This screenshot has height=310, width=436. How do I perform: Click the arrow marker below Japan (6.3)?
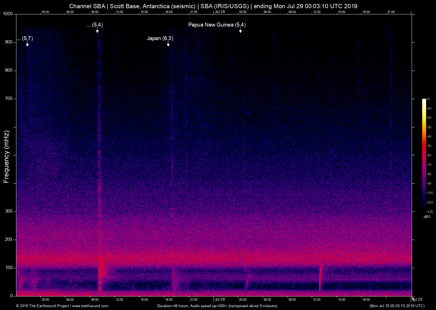click(x=168, y=45)
